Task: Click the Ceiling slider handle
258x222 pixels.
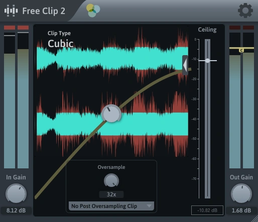Action: pyautogui.click(x=207, y=61)
